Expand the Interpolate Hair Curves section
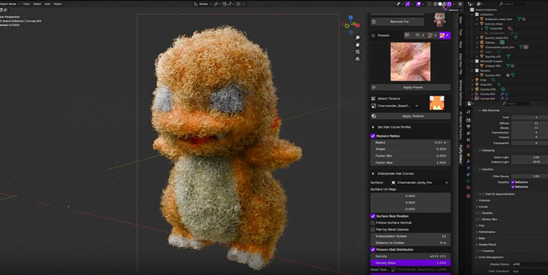 373,174
